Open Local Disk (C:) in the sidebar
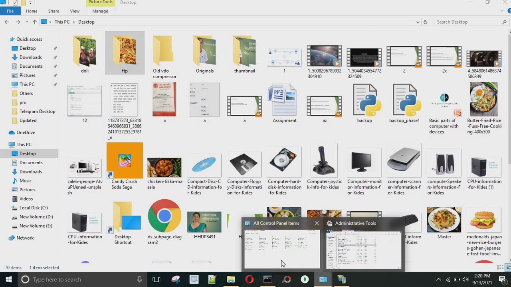 (34, 208)
